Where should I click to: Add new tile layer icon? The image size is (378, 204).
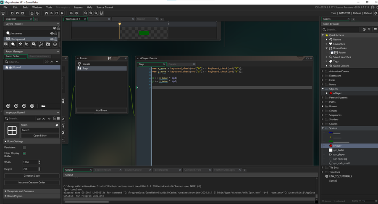(x=20, y=44)
